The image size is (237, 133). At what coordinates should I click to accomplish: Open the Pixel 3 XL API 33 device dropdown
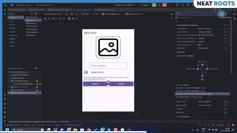[125, 5]
